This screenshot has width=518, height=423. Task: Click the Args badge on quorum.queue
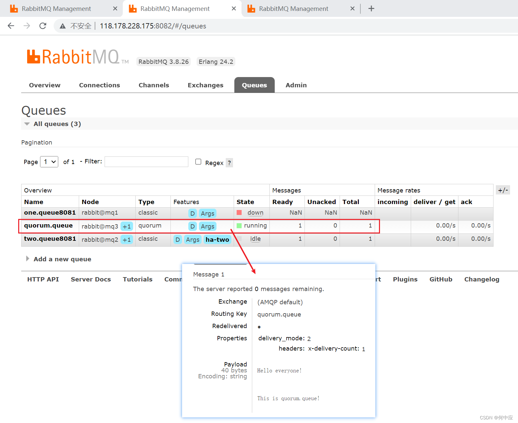208,226
